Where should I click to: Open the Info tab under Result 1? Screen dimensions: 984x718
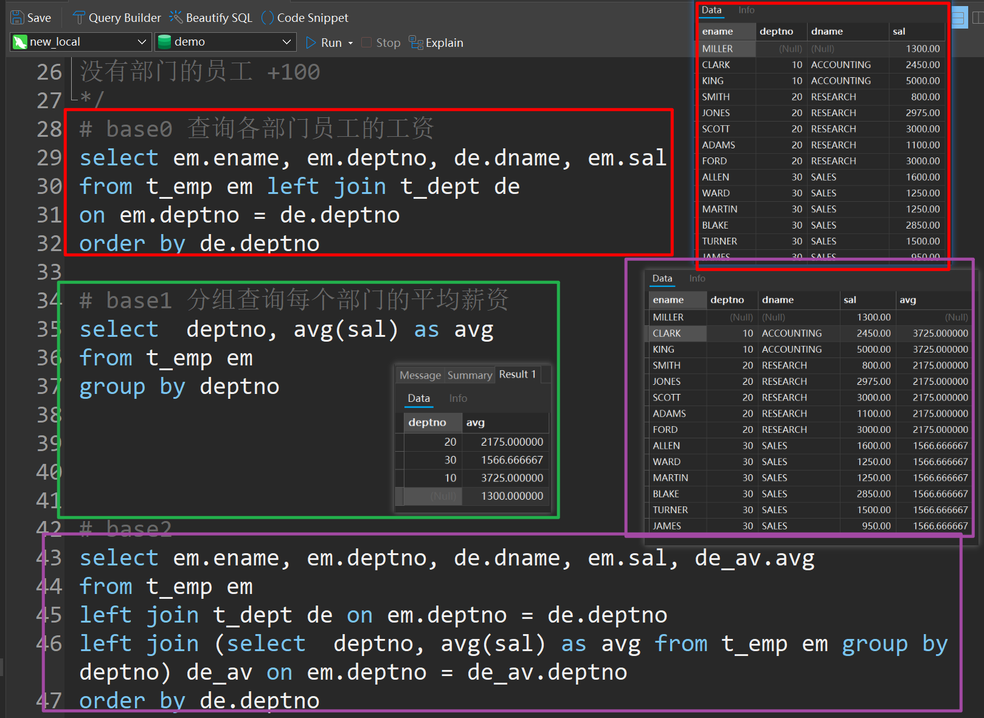458,398
